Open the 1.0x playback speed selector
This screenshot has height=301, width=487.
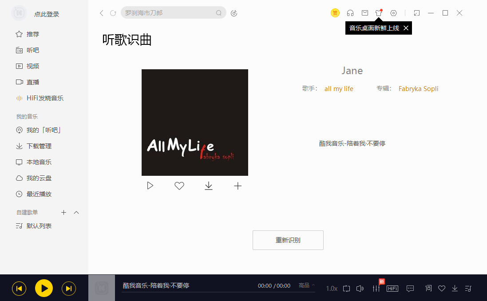coord(332,289)
